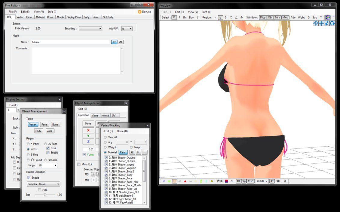Click the JP language button
The width and height of the screenshot is (340, 212).
point(114,42)
